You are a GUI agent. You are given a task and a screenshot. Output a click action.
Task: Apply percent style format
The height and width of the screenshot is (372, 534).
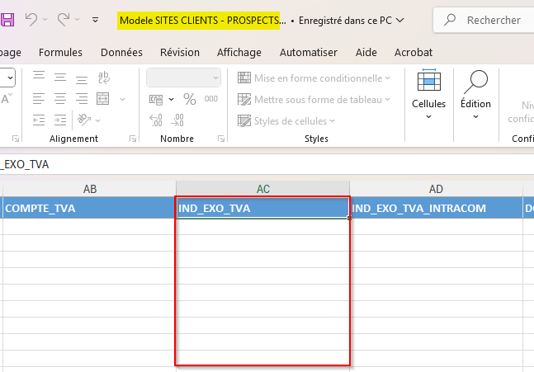pos(189,99)
